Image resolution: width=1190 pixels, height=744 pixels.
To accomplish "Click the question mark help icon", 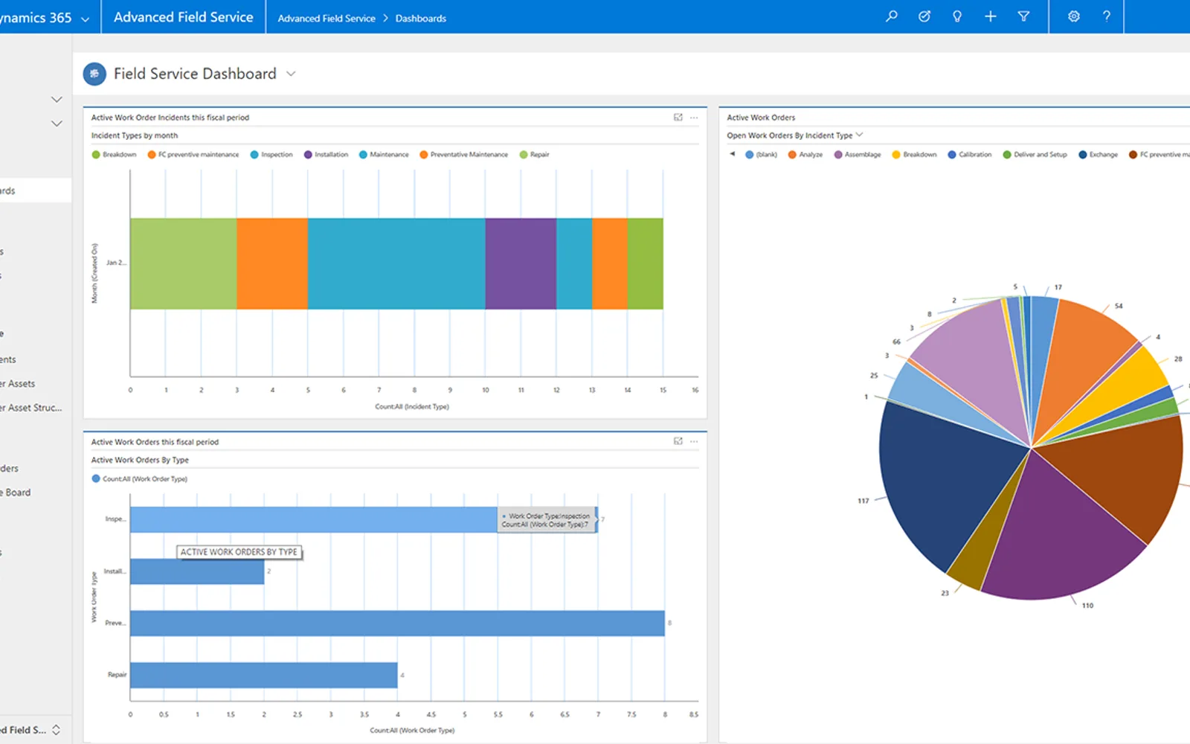I will [1107, 16].
